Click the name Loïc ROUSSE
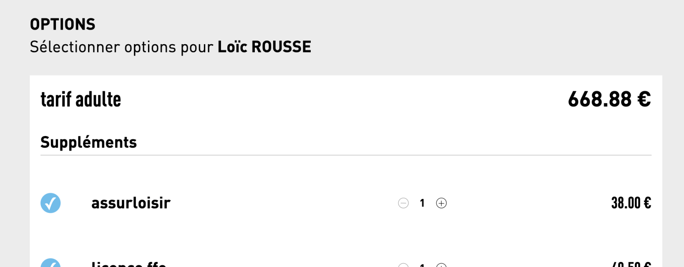This screenshot has height=267, width=684. pos(264,47)
